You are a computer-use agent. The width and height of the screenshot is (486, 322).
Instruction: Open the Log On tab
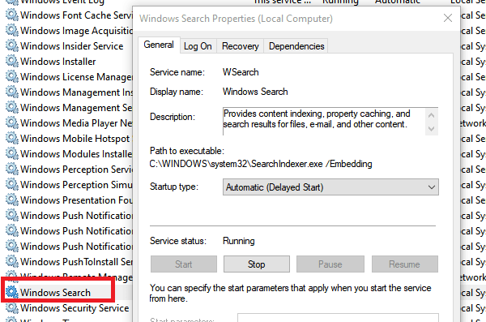point(198,46)
